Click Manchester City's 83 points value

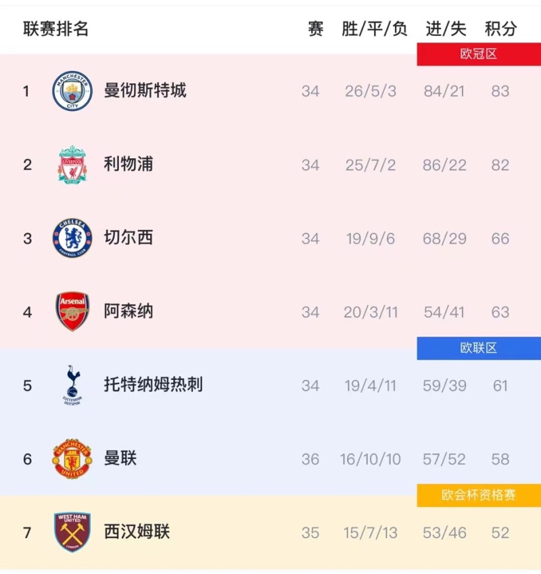(x=500, y=91)
